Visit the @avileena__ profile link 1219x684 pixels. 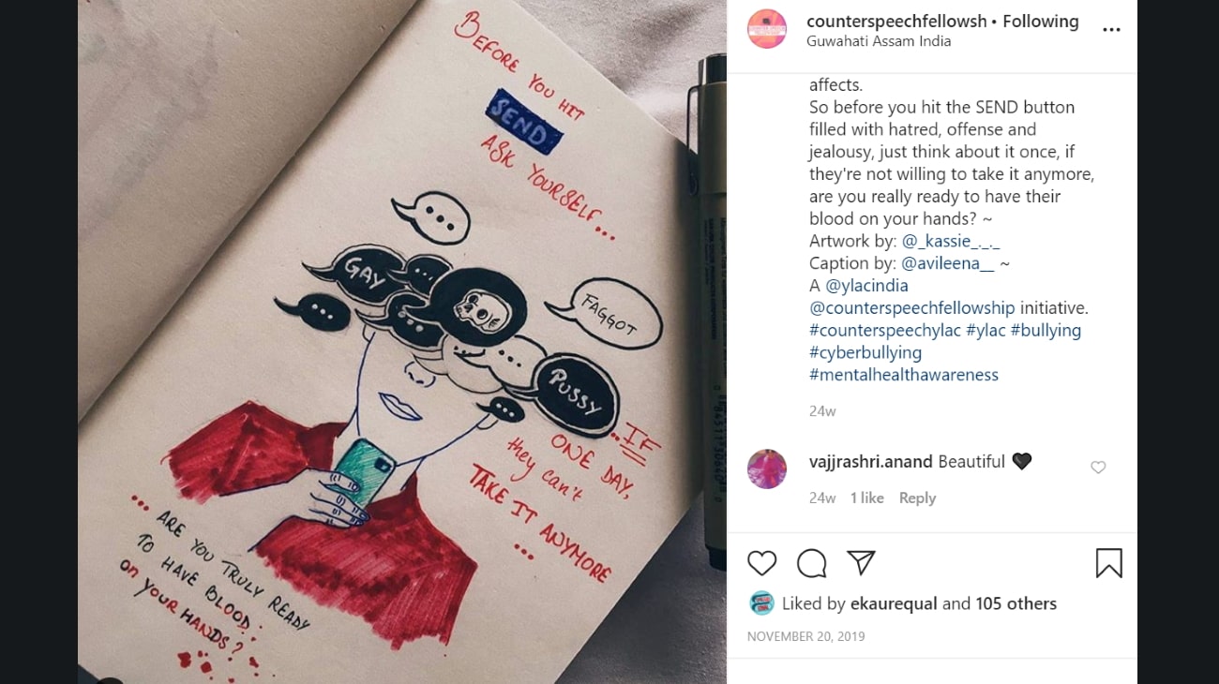coord(947,263)
